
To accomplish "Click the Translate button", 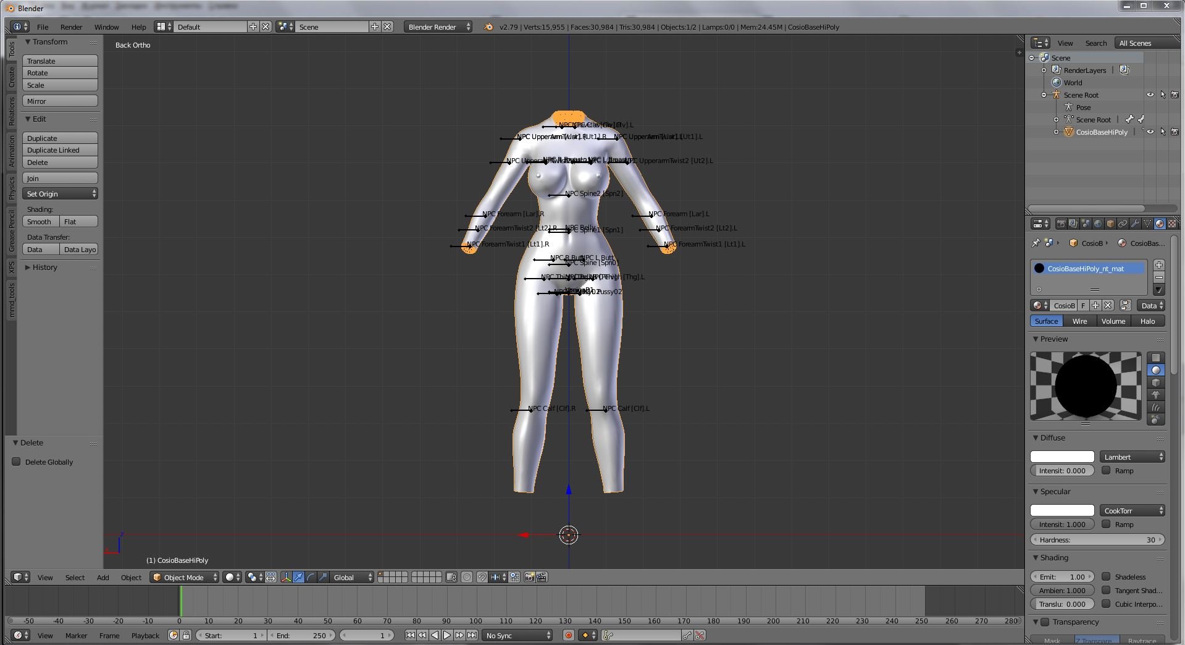I will [60, 61].
